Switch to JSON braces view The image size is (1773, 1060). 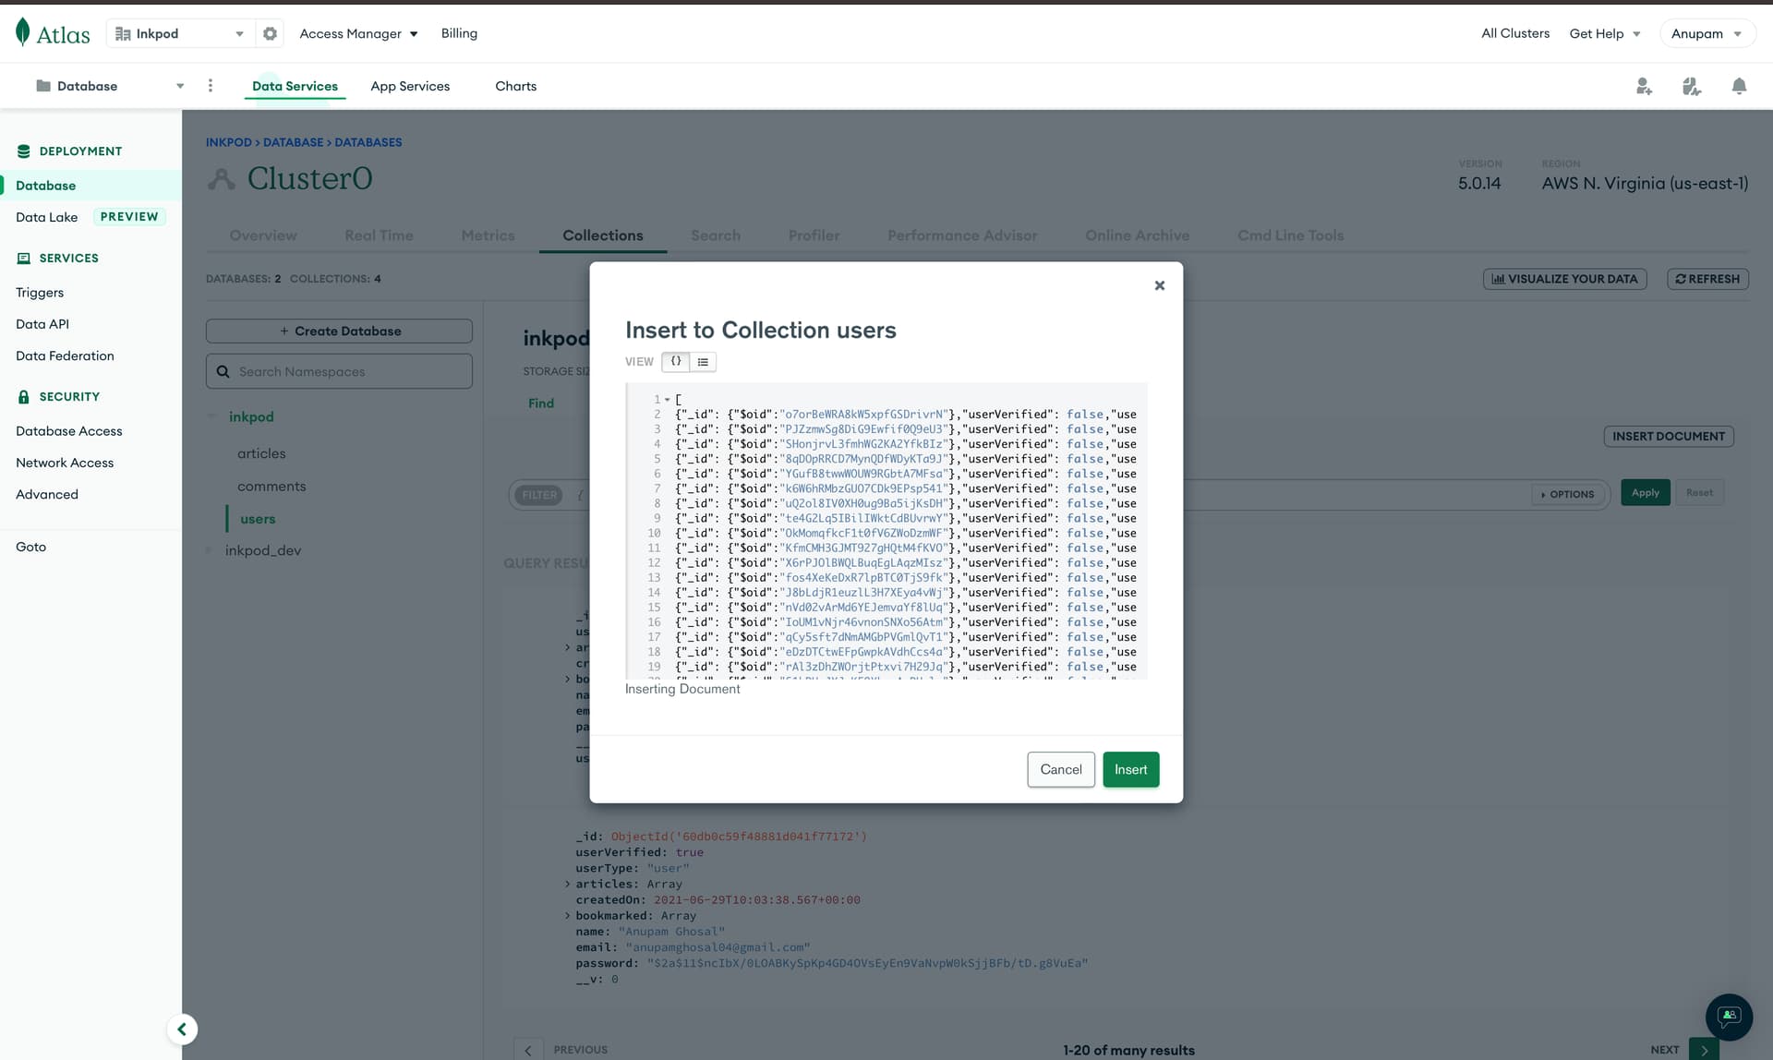676,362
